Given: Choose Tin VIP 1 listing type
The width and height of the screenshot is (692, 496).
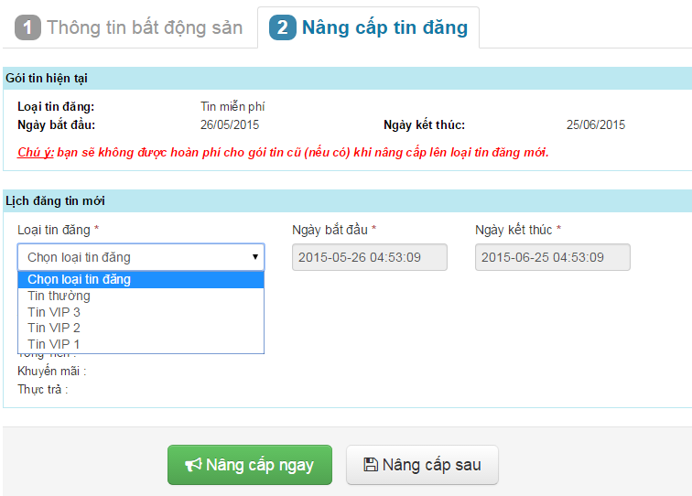Looking at the screenshot, I should (x=54, y=344).
